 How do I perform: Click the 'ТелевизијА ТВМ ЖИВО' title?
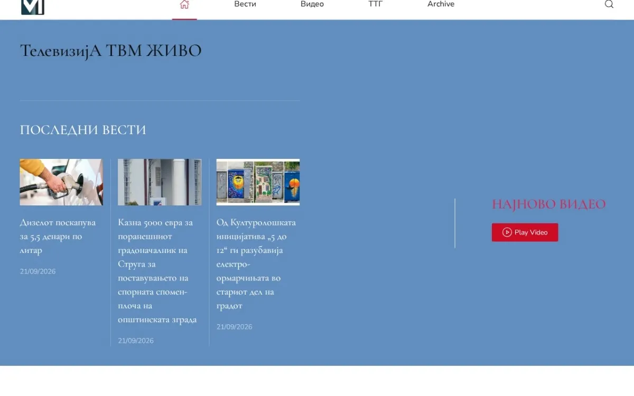pos(110,51)
